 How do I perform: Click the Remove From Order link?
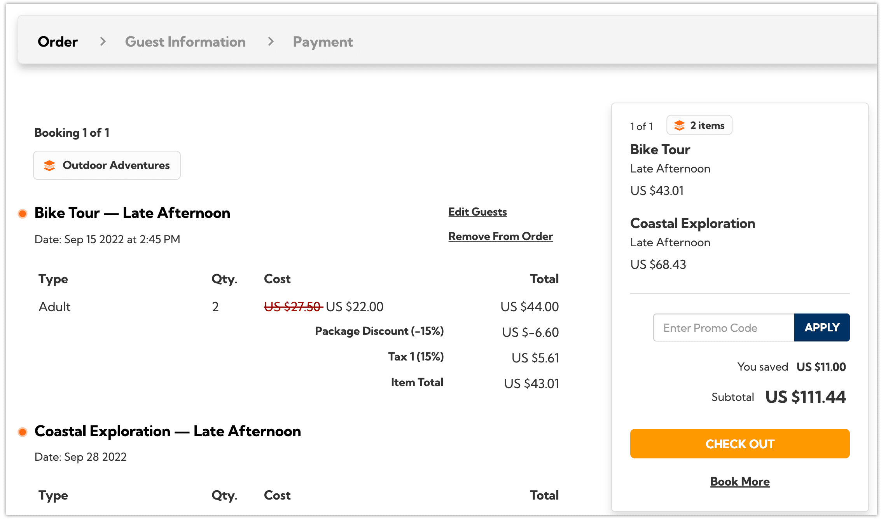[501, 236]
